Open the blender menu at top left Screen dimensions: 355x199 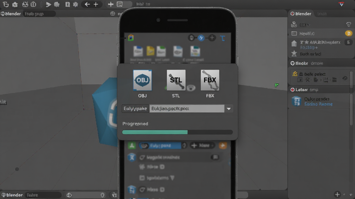click(x=11, y=14)
